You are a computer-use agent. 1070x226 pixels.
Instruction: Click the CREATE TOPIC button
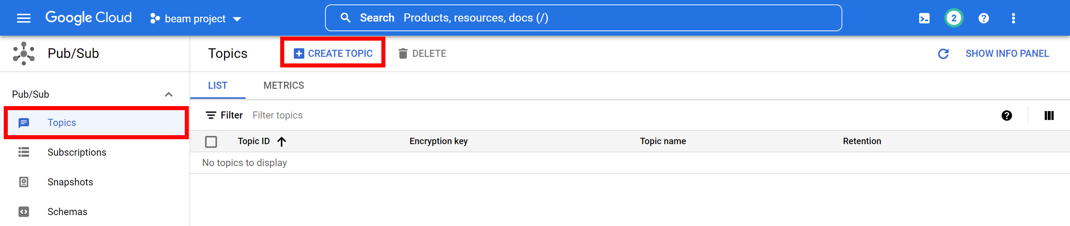point(333,54)
